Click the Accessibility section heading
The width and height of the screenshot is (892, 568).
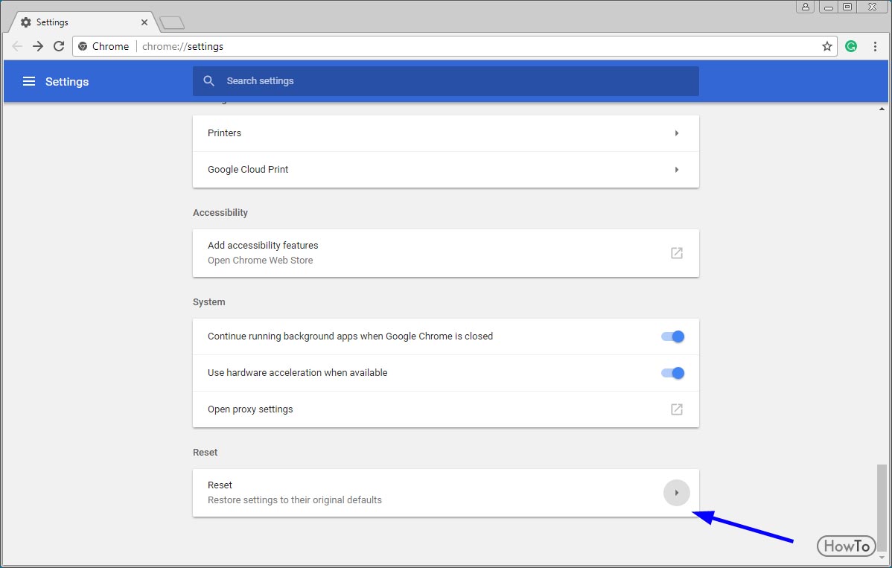220,213
